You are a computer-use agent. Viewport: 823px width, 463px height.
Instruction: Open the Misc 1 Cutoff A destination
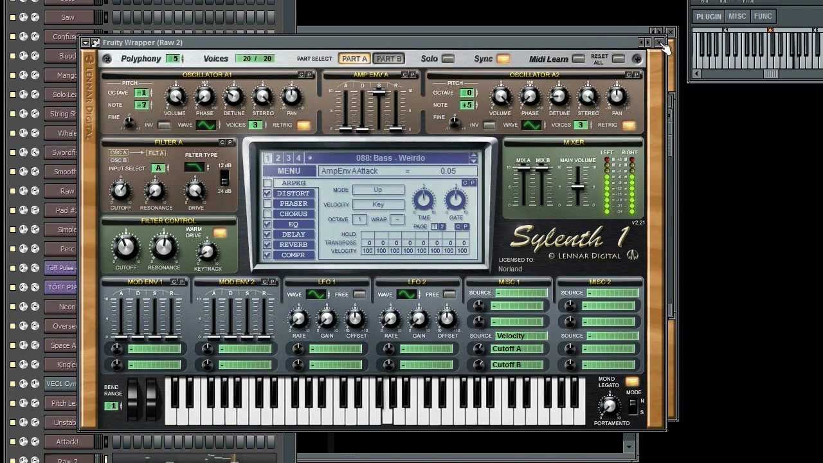[517, 349]
